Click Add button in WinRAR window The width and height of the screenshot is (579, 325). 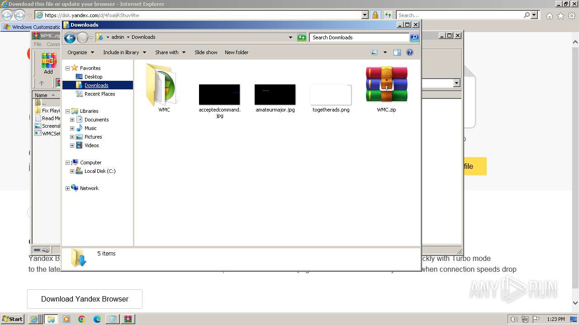pos(48,64)
